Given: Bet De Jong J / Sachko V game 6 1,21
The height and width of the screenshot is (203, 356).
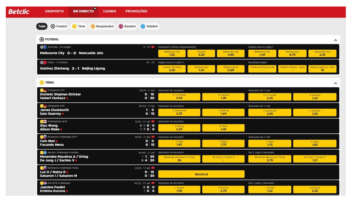Looking at the screenshot, I should pyautogui.click(x=315, y=159).
